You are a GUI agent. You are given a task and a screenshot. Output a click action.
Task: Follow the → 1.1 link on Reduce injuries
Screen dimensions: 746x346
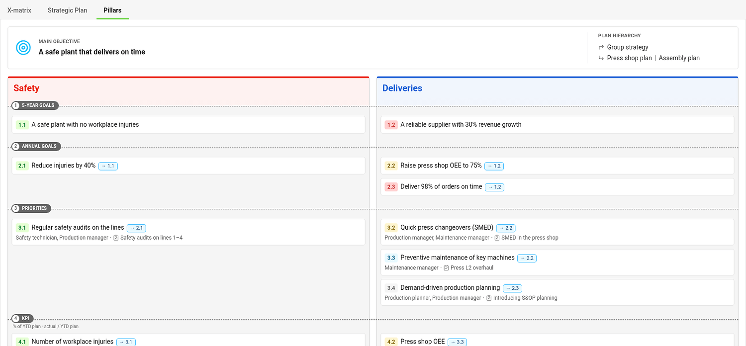(108, 166)
